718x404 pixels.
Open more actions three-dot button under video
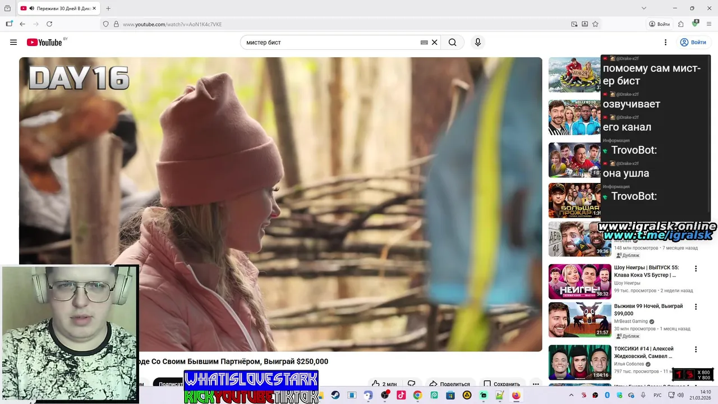(536, 384)
